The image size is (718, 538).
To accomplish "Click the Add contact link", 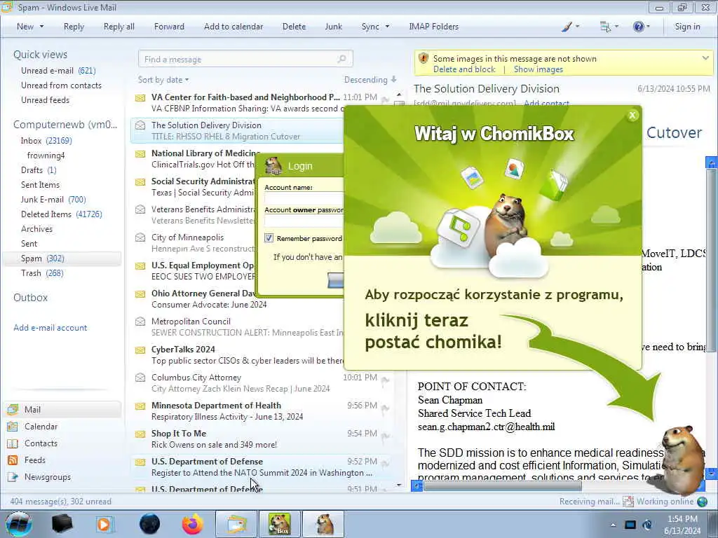I will point(546,104).
